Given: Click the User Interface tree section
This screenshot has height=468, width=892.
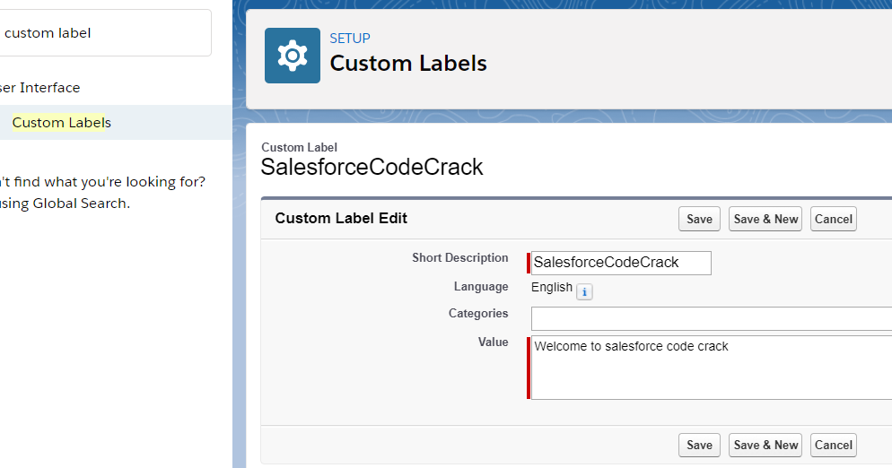Looking at the screenshot, I should [x=39, y=88].
